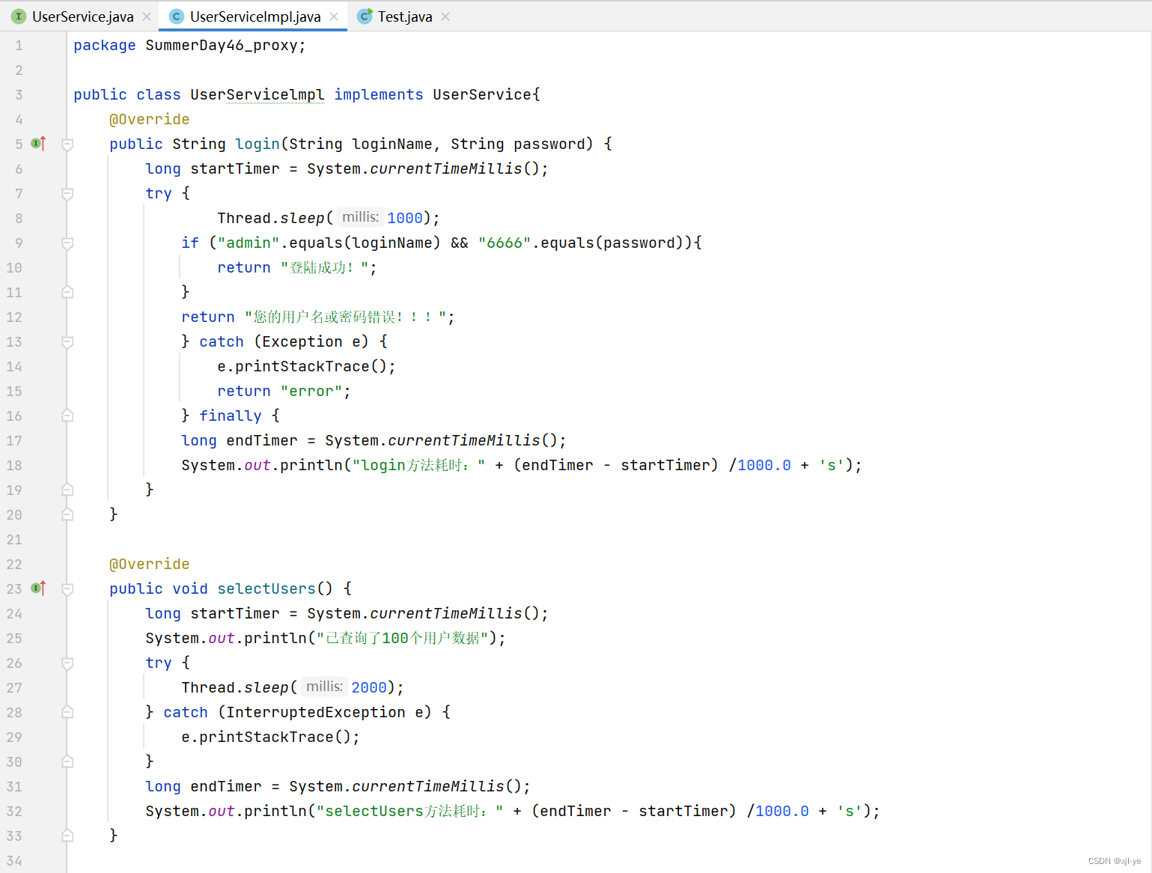Collapse the login method at line 5
The image size is (1152, 873).
67,144
